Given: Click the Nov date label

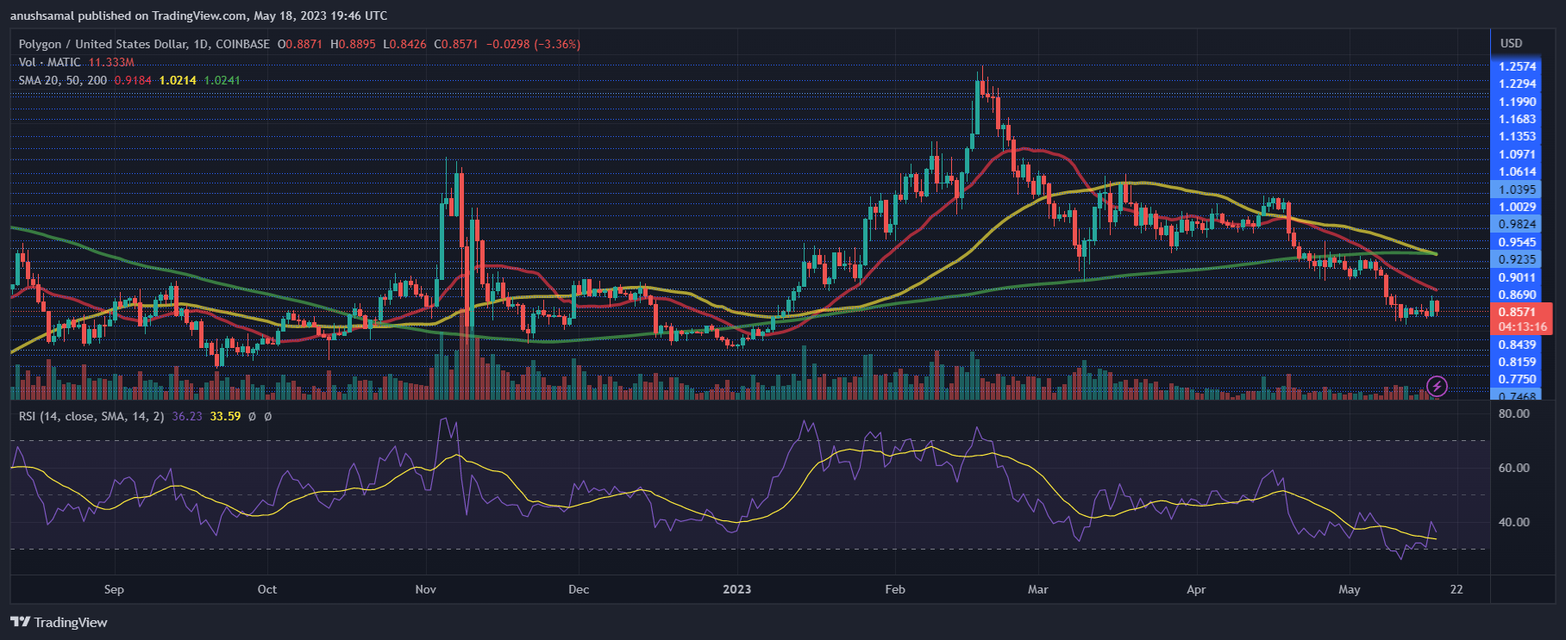Looking at the screenshot, I should coord(425,589).
